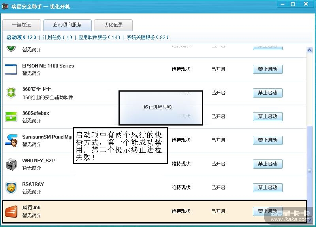Click 禁止启动 for 风行.lnk
The image size is (316, 227).
pyautogui.click(x=268, y=211)
